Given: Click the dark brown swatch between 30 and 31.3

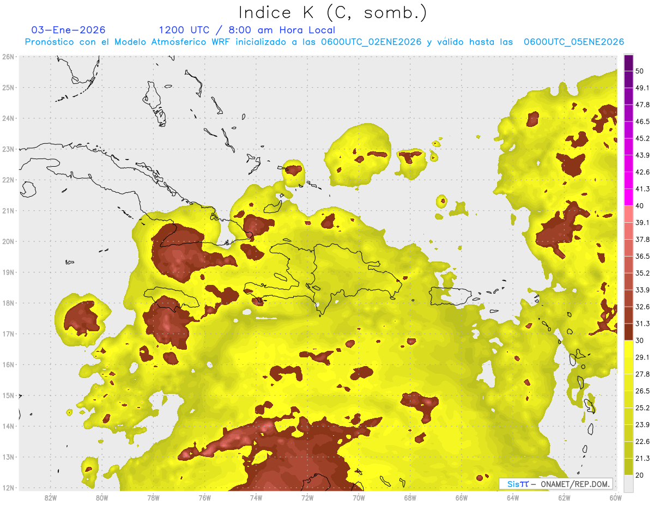Looking at the screenshot, I should coord(628,332).
